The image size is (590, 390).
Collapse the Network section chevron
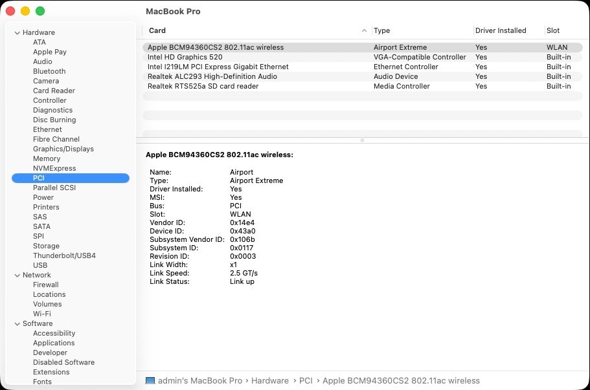pos(17,275)
